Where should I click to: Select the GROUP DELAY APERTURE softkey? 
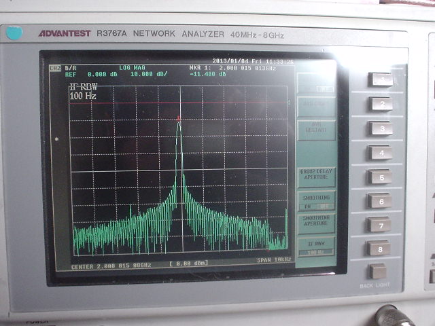click(x=316, y=176)
